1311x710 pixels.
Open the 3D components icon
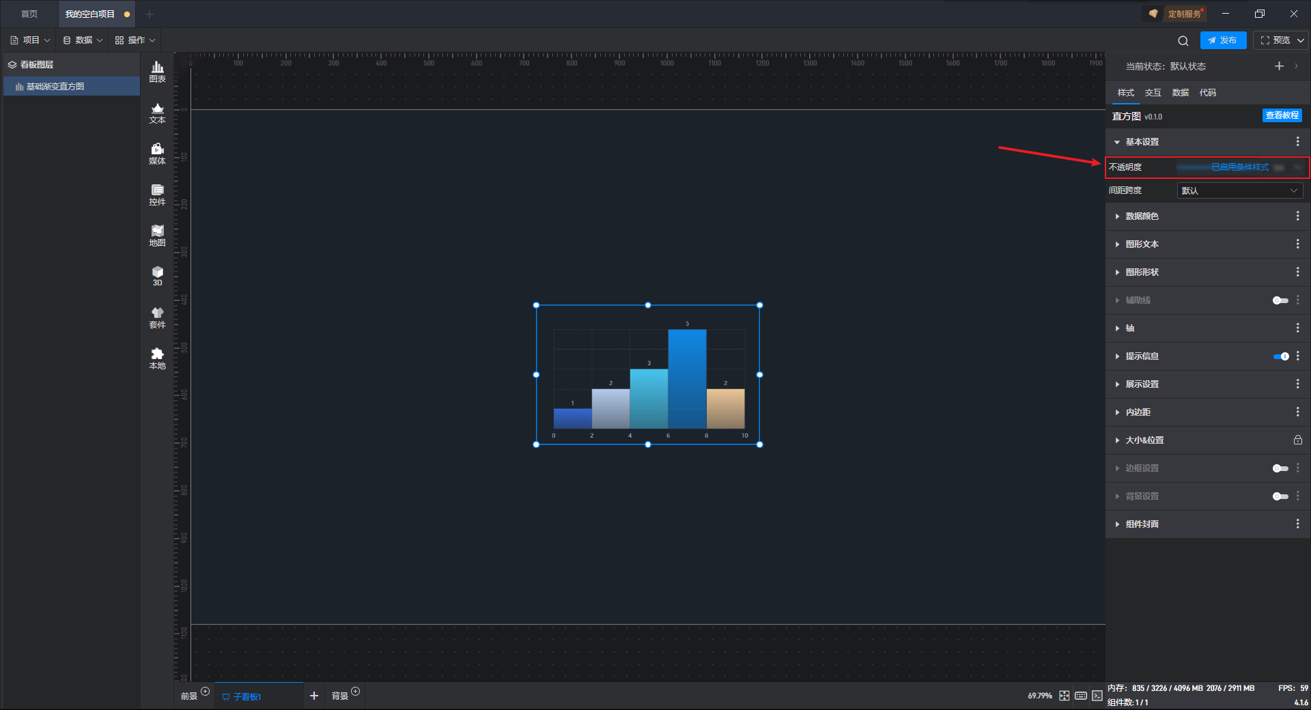click(157, 276)
